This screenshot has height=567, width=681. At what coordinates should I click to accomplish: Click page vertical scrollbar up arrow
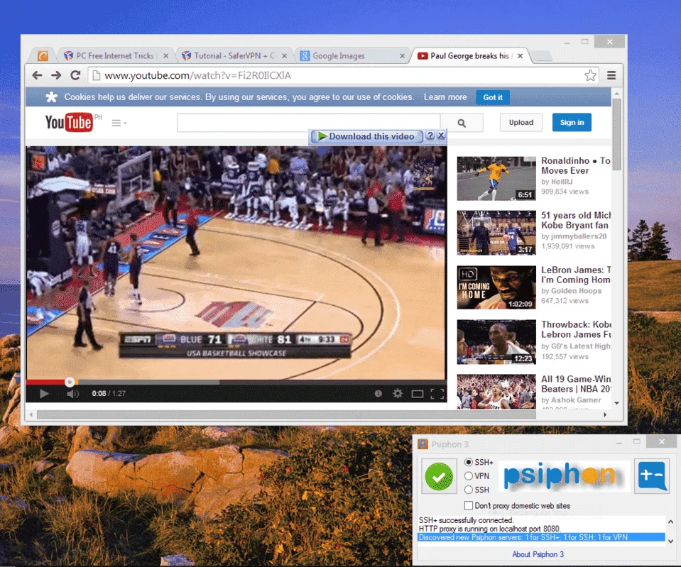click(616, 94)
